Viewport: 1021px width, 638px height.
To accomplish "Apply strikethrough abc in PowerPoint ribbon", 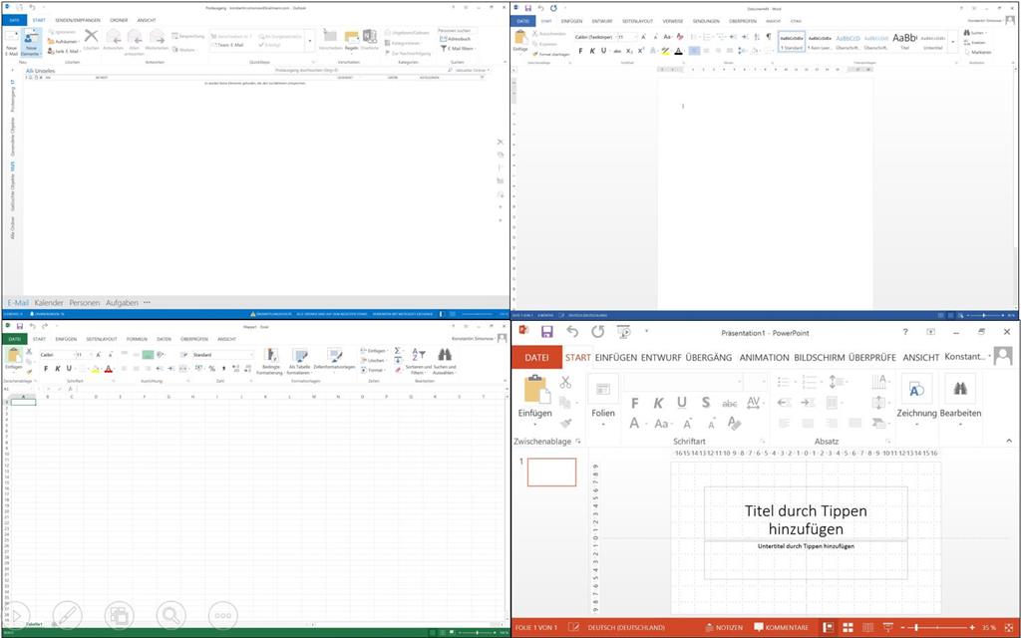I will tap(730, 405).
